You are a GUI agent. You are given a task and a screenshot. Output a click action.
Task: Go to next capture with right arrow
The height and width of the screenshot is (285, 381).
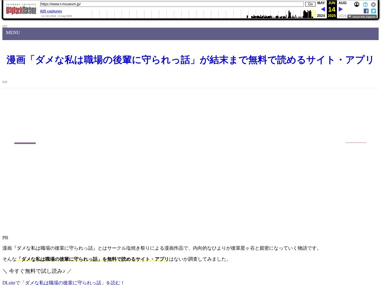tap(341, 9)
